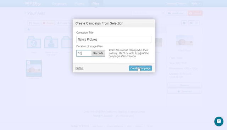
Task: Click the red Upload button
Action: tap(195, 13)
